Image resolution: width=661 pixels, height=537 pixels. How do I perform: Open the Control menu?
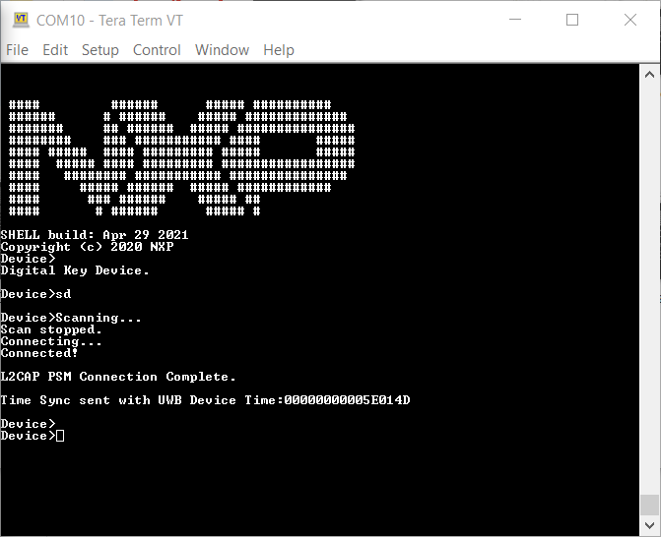coord(157,50)
